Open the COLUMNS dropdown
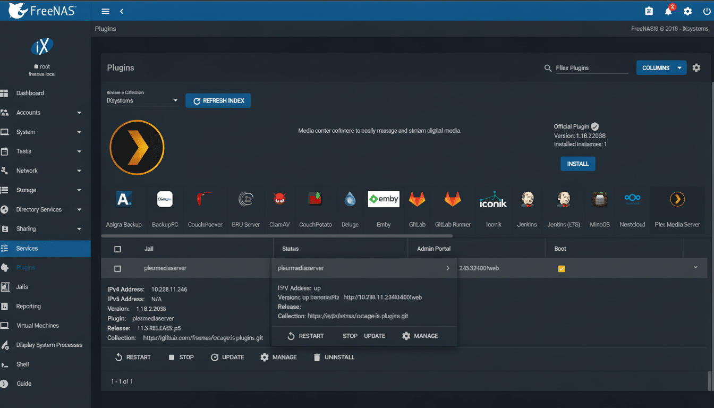The height and width of the screenshot is (408, 714). (661, 67)
